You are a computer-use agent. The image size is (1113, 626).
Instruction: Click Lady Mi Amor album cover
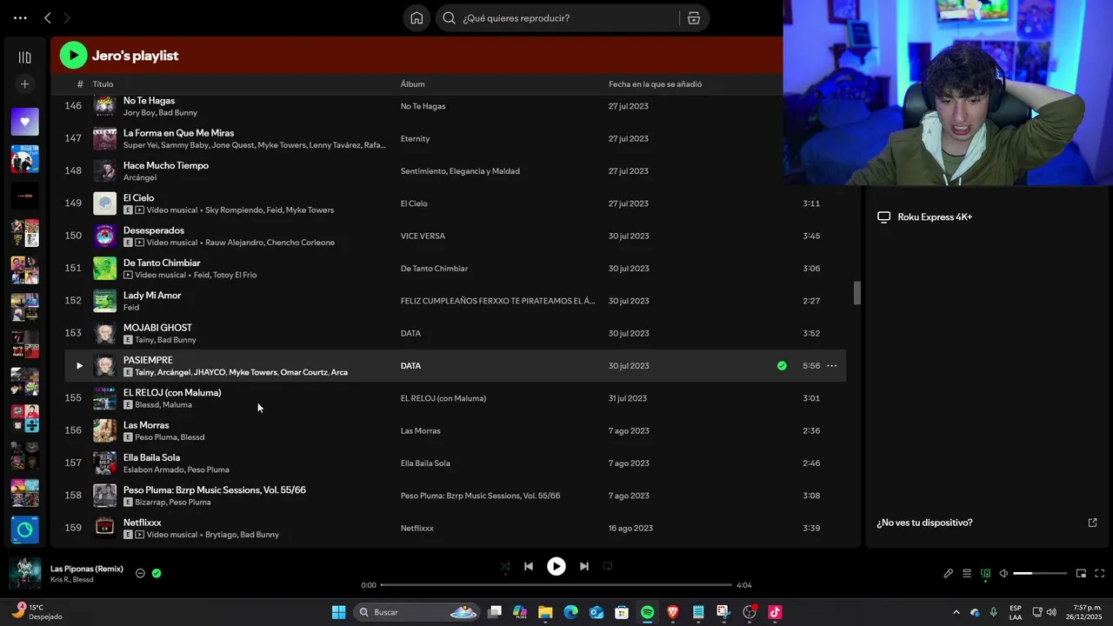tap(104, 301)
